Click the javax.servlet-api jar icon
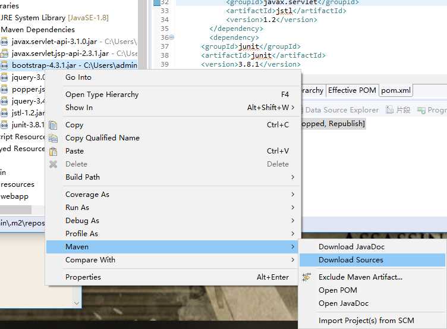The height and width of the screenshot is (329, 447). tap(4, 42)
